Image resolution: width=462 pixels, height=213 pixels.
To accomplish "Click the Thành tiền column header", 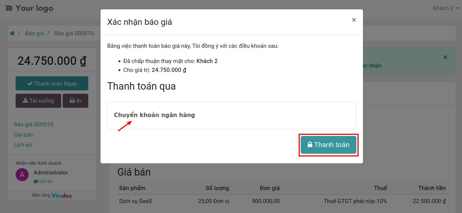I will pyautogui.click(x=432, y=188).
